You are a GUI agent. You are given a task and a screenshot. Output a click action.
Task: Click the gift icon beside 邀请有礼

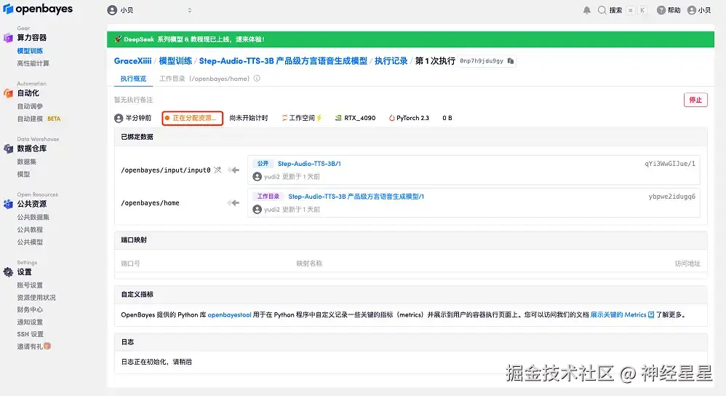(x=47, y=346)
